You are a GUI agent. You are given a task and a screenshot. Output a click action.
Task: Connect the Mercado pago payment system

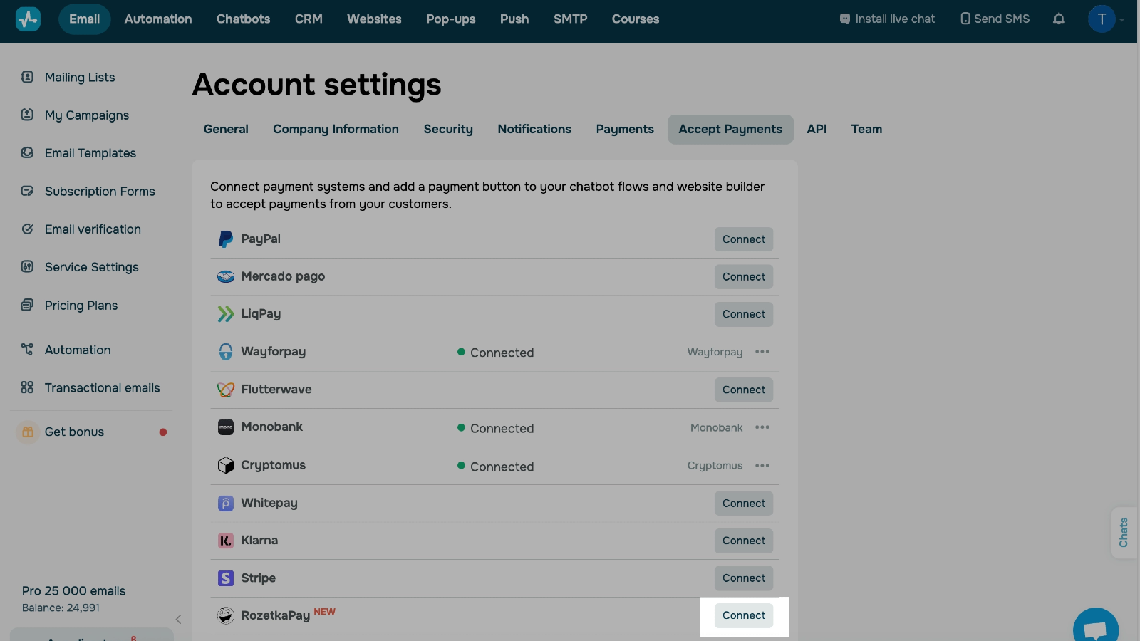[744, 277]
